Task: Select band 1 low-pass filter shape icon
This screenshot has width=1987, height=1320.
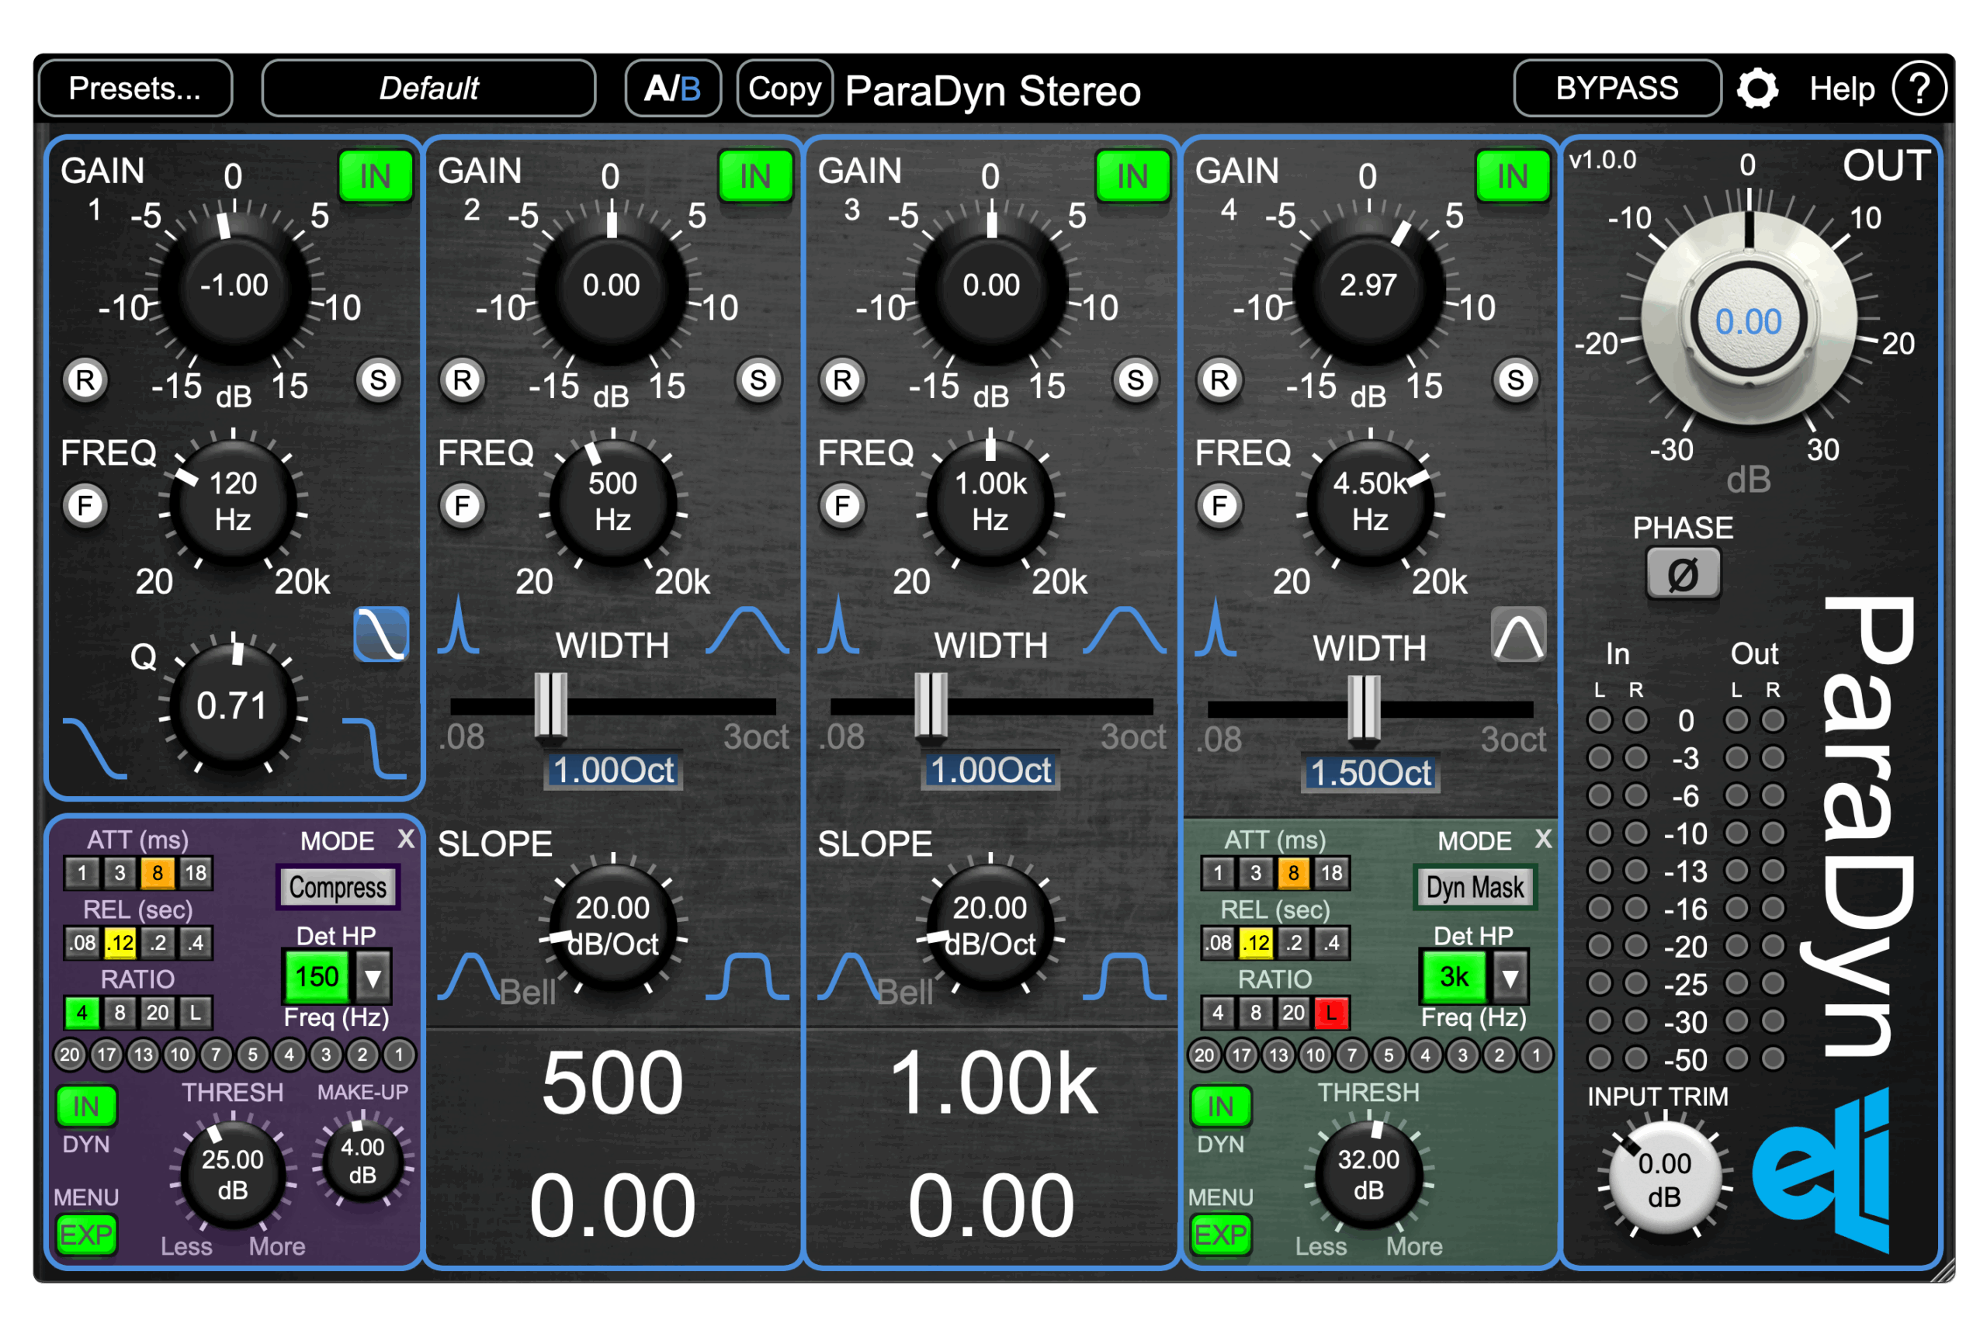Action: tap(380, 633)
